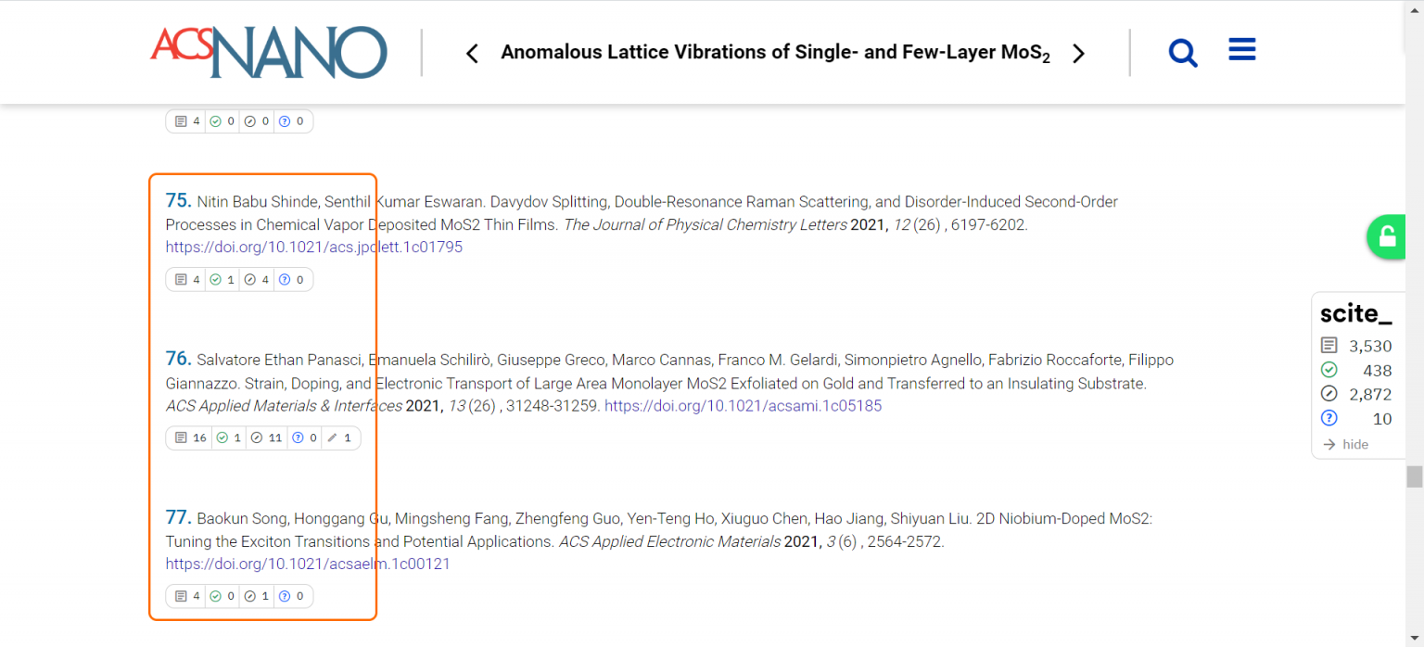Click contrasting question-mark icon for reference 77

pos(285,596)
